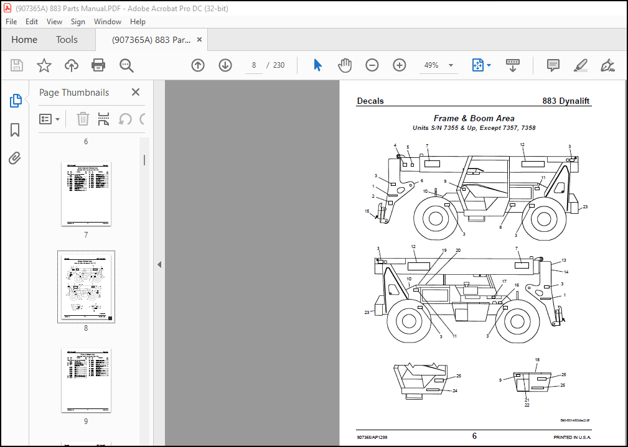Activate the Selection arrow tool

click(317, 65)
